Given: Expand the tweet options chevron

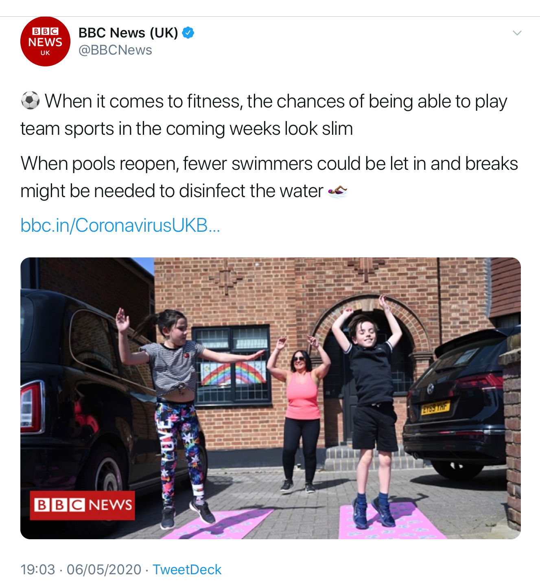Looking at the screenshot, I should coord(517,33).
